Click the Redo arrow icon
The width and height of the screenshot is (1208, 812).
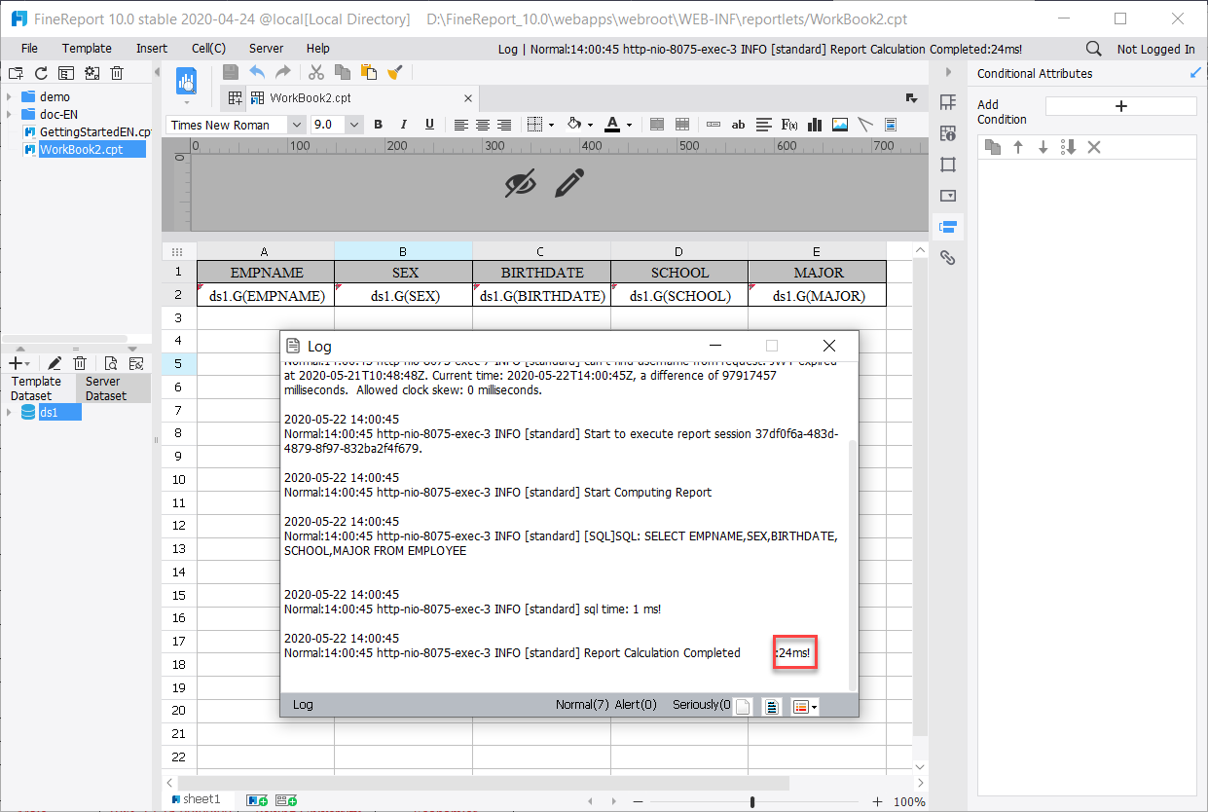click(283, 72)
